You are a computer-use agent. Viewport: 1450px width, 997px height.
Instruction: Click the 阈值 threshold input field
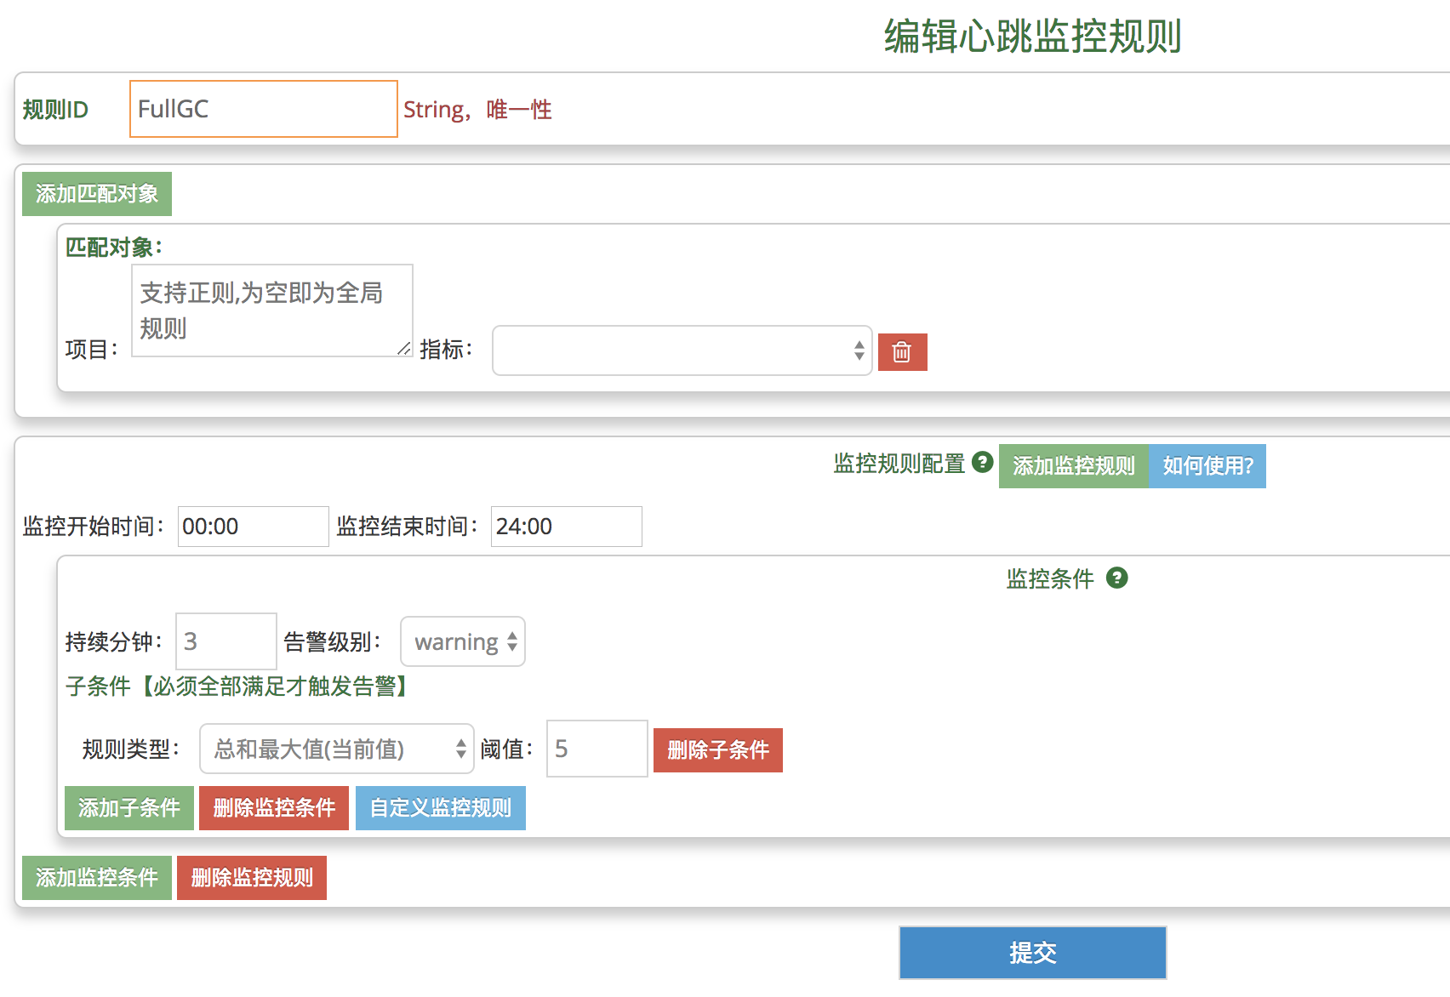click(x=597, y=749)
